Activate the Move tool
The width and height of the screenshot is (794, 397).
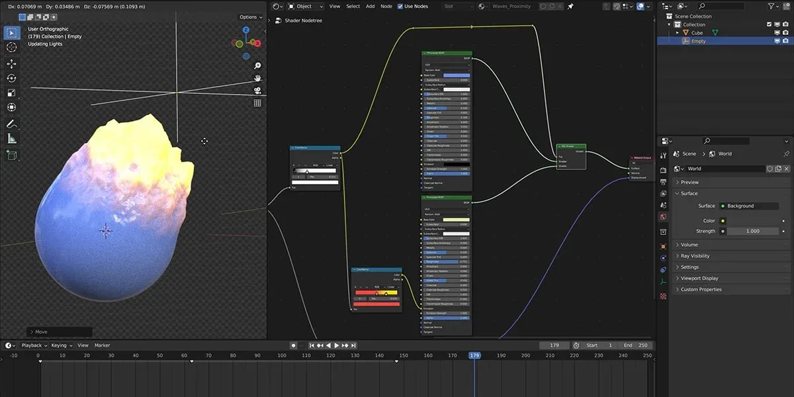11,63
